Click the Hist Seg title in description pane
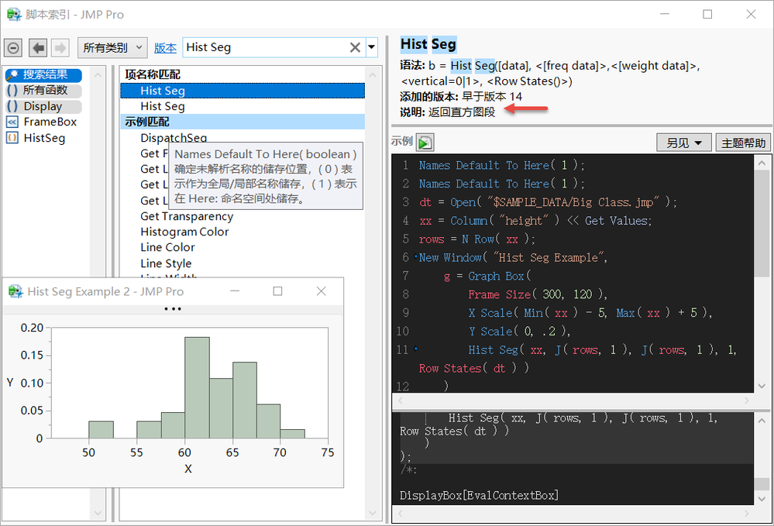This screenshot has width=774, height=526. [428, 44]
